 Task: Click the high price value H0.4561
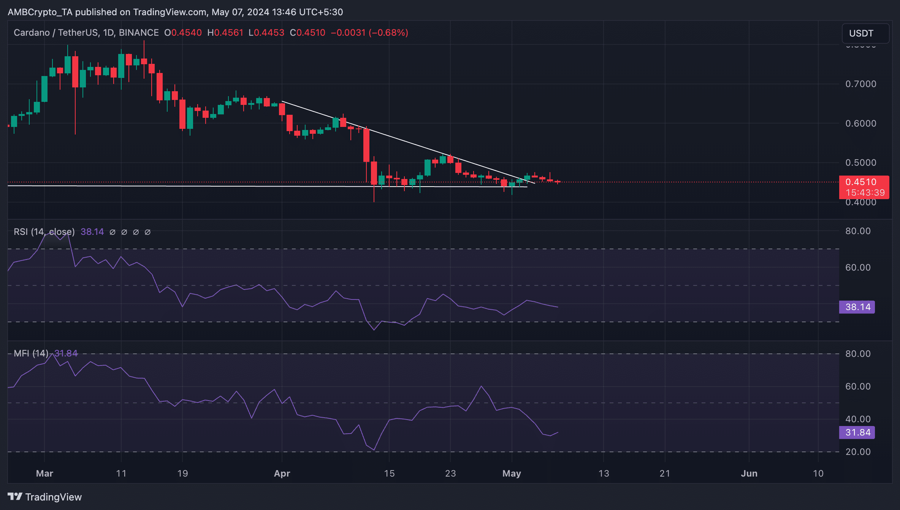(x=225, y=33)
